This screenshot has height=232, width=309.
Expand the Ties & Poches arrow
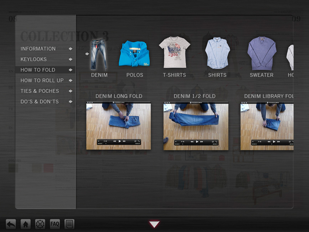[71, 91]
